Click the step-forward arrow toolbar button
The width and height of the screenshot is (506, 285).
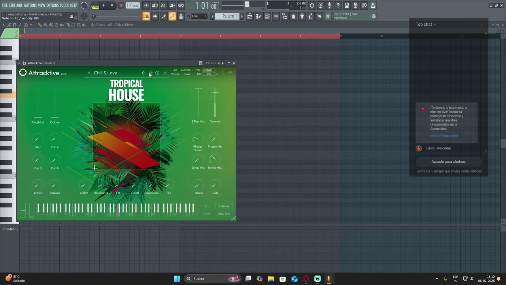coord(155,16)
